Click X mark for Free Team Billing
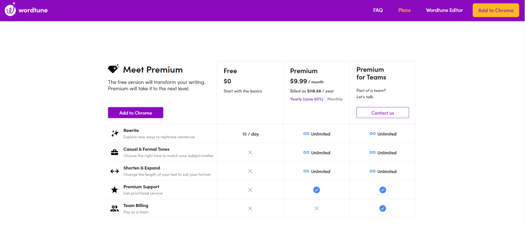The width and height of the screenshot is (525, 228). pos(250,209)
